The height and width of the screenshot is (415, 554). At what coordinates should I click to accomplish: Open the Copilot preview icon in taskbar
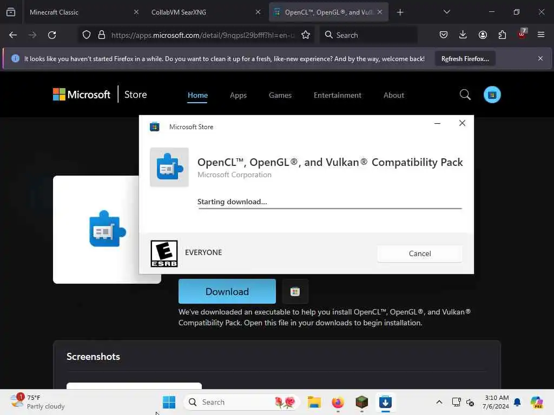coord(537,402)
